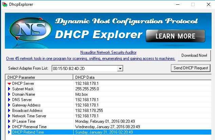Click the 255.255.255.0 subnet mask value

click(87, 89)
